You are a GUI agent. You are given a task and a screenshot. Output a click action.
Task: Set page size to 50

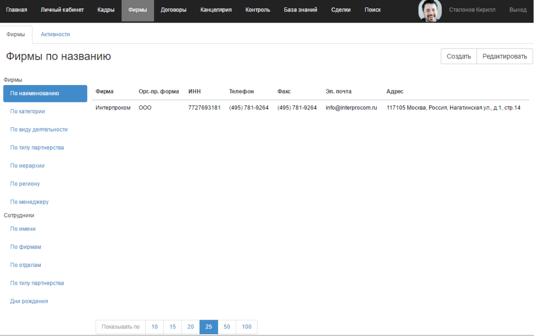click(226, 327)
